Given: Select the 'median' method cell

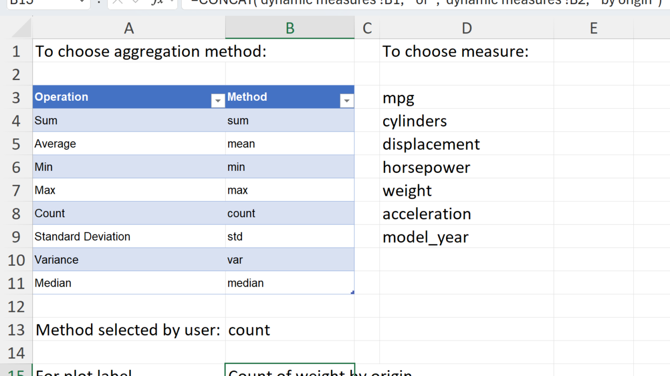Looking at the screenshot, I should (245, 283).
